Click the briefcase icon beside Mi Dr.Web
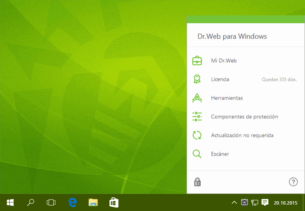This screenshot has height=211, width=305. pyautogui.click(x=197, y=61)
